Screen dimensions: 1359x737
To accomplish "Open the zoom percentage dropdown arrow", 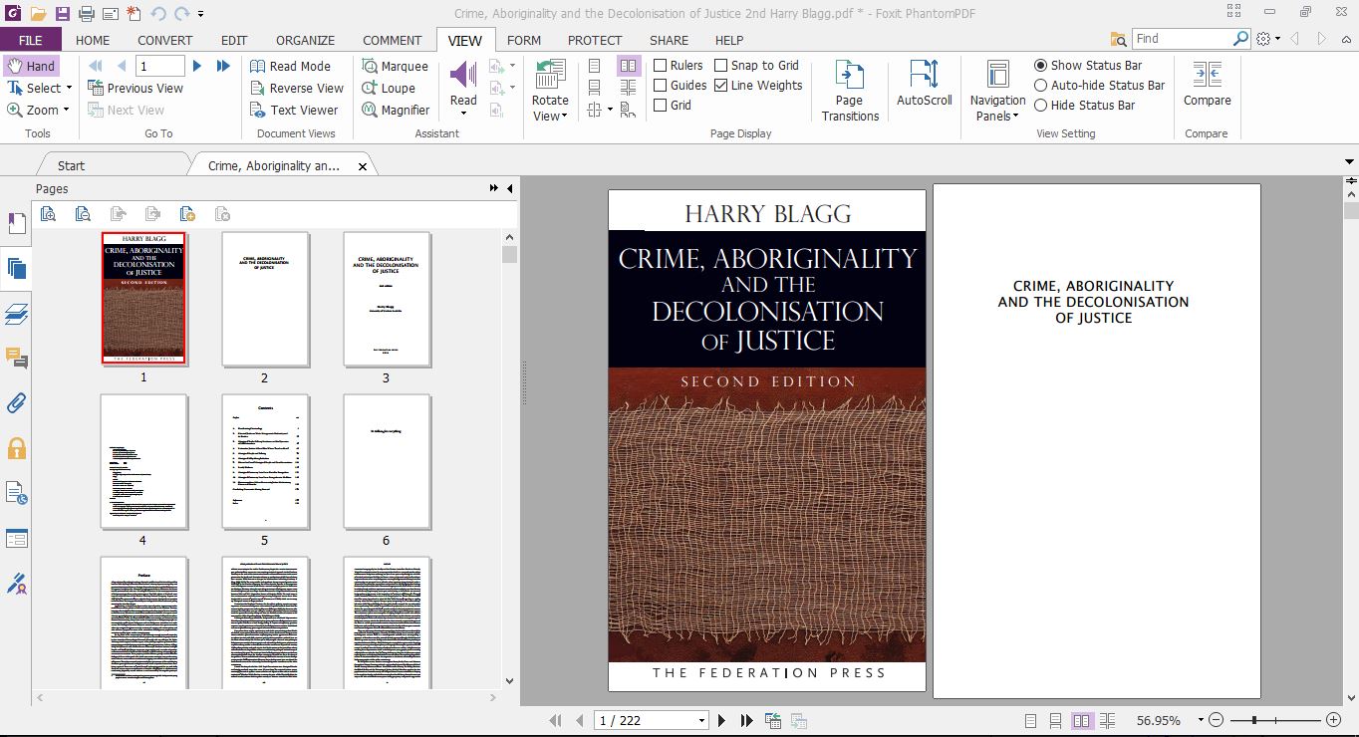I will tap(1201, 720).
